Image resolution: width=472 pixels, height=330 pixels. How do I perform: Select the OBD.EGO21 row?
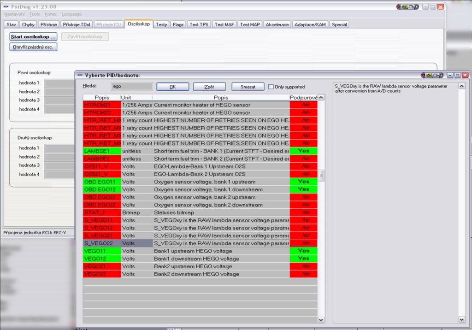[200, 197]
